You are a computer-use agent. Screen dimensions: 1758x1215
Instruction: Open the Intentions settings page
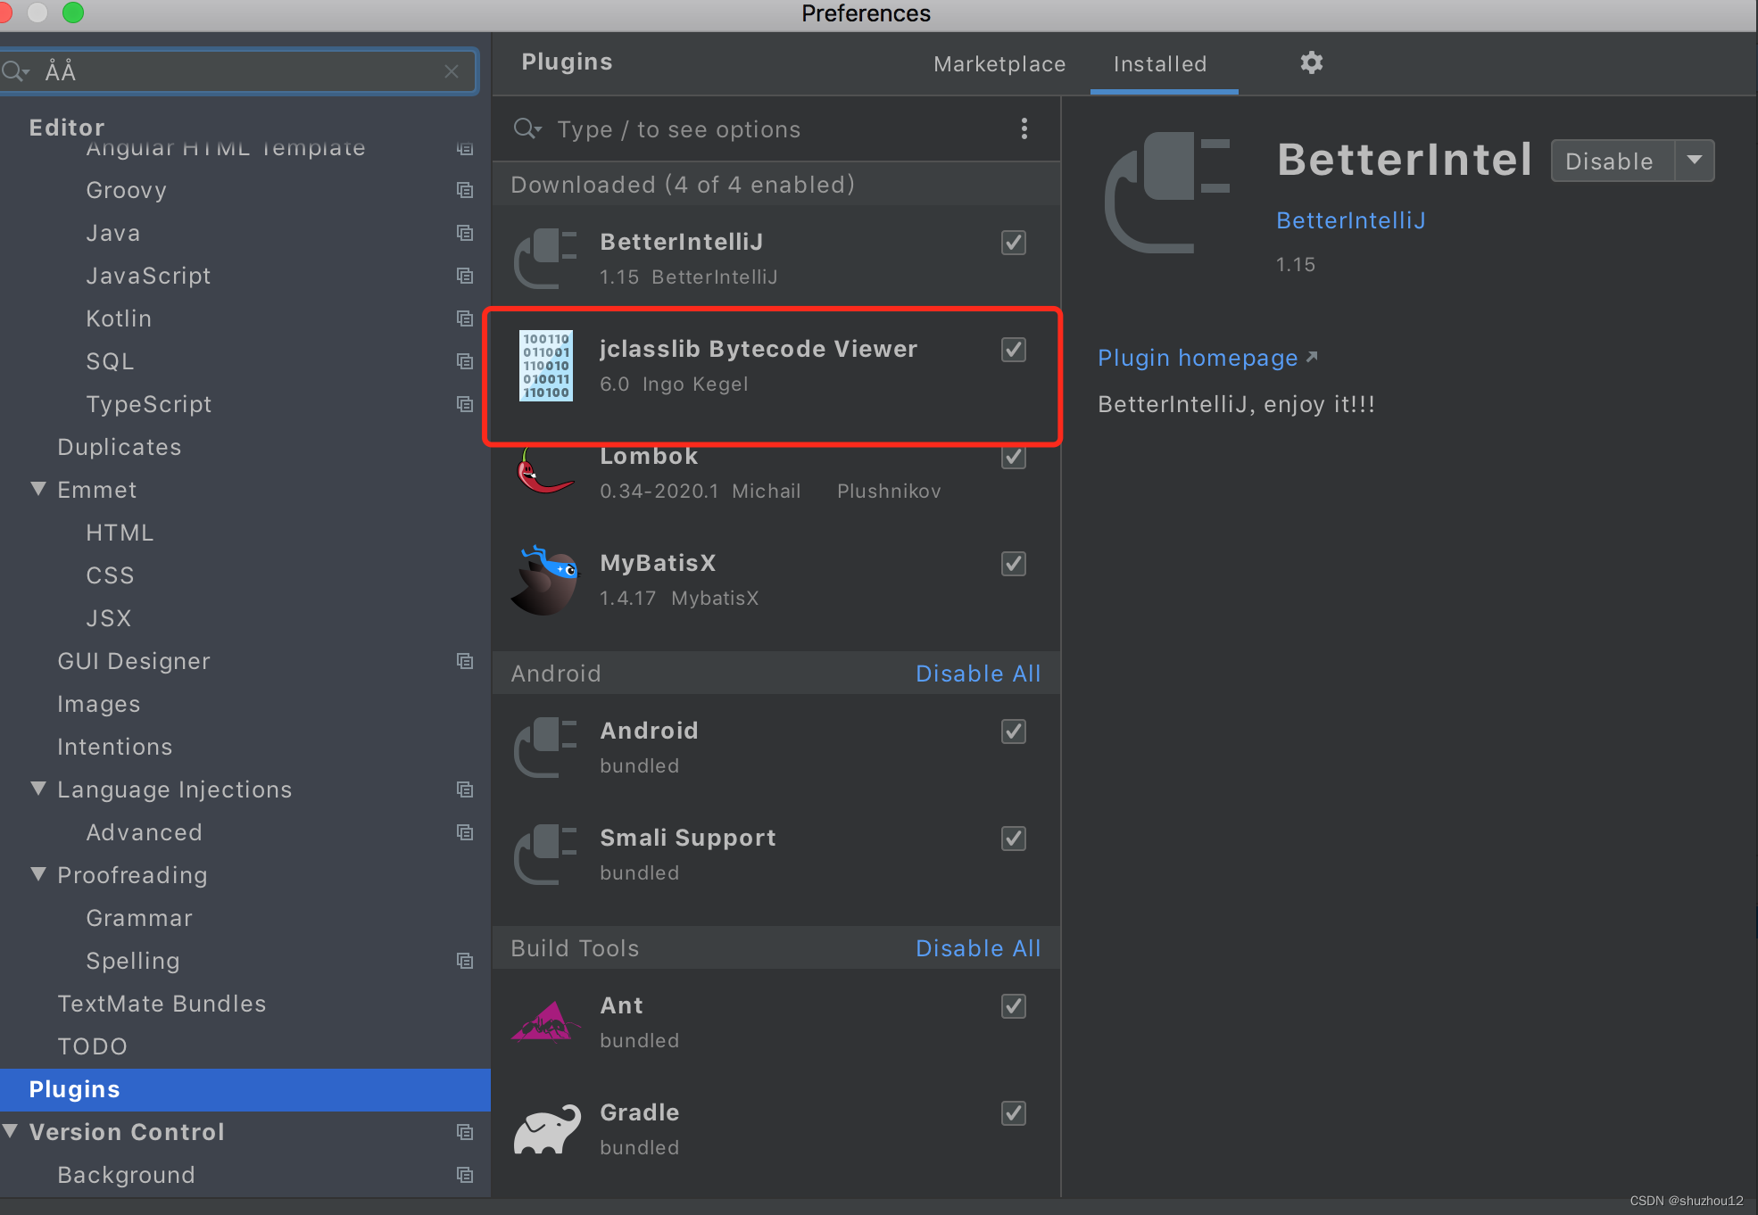pyautogui.click(x=115, y=747)
